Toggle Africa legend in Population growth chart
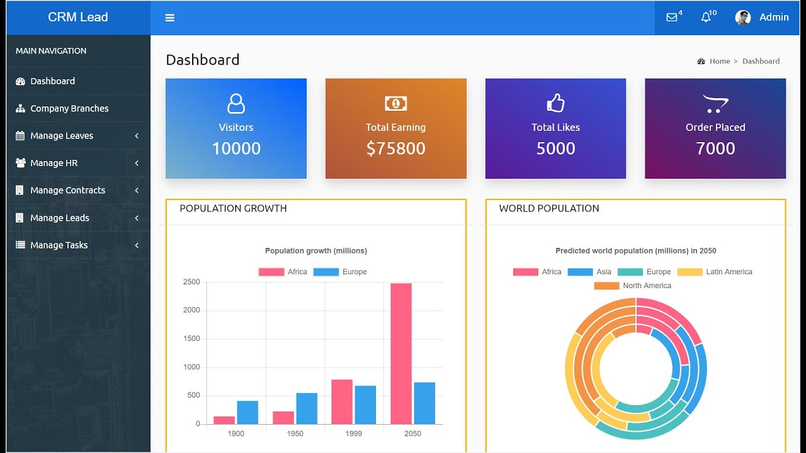806x453 pixels. 283,272
